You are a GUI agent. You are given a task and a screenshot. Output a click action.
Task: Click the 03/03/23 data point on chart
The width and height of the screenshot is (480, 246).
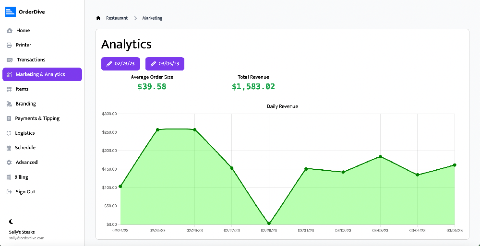[381, 157]
